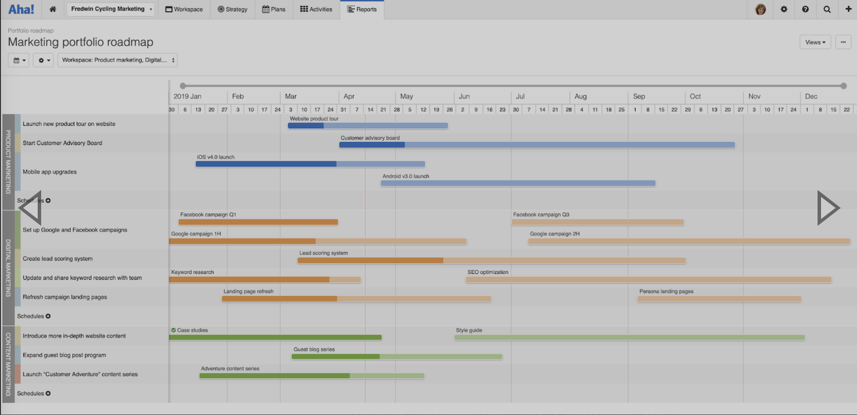Viewport: 857px width, 415px height.
Task: Open the Activities tab
Action: [x=316, y=9]
